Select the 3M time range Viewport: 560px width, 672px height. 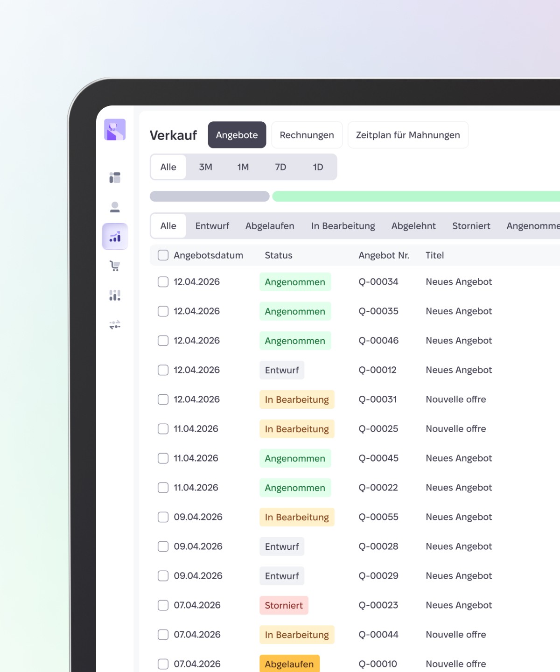pyautogui.click(x=206, y=167)
